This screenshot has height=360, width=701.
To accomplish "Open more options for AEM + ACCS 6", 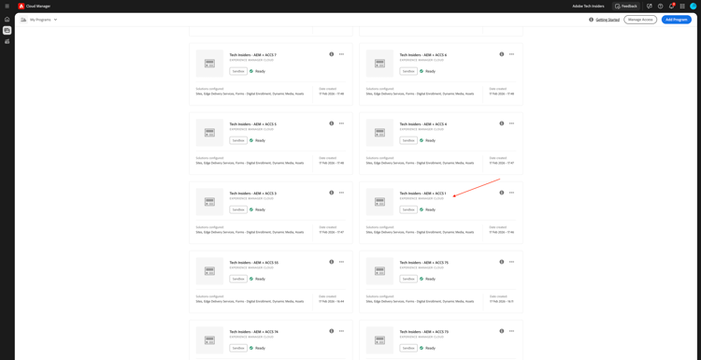I will (x=511, y=54).
